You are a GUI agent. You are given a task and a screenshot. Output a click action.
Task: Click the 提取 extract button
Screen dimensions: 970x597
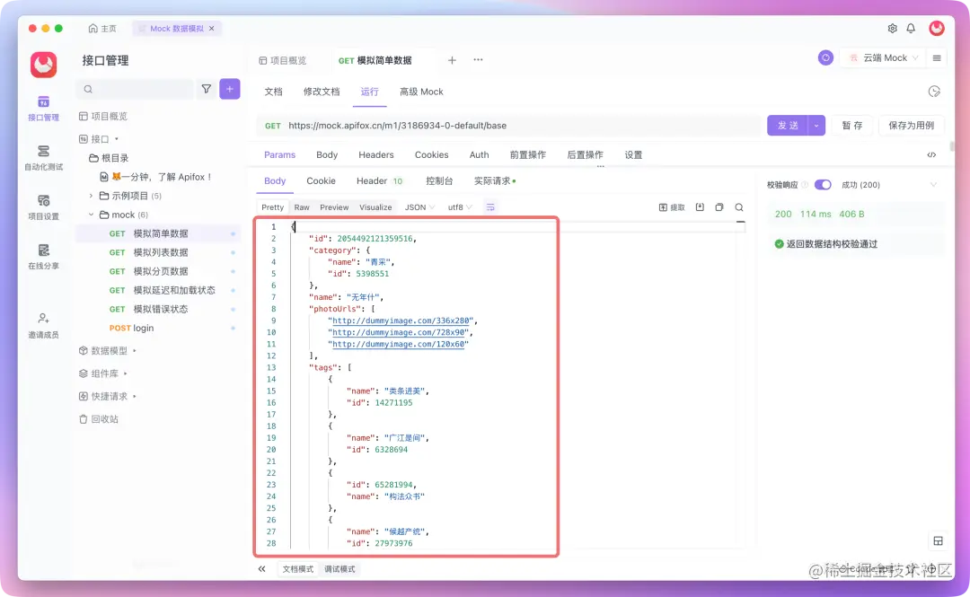pos(672,207)
